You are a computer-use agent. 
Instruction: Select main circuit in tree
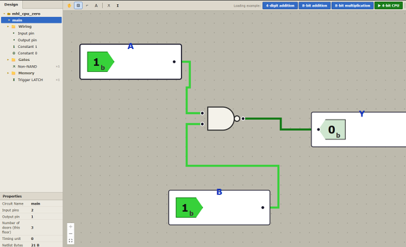click(31, 20)
